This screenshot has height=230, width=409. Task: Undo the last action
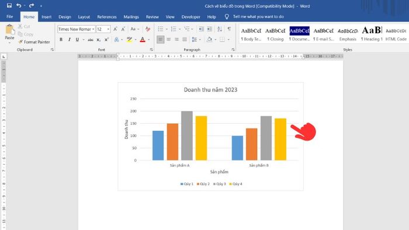coord(19,5)
